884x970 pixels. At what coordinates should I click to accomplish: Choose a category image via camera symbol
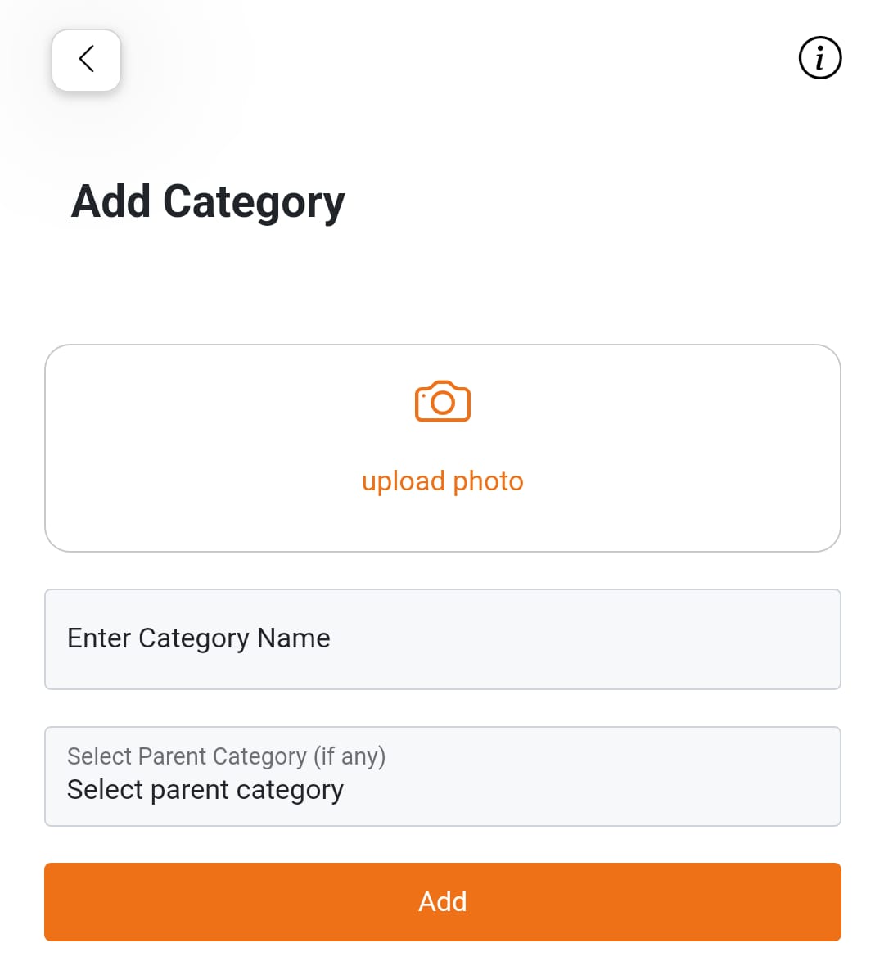(x=442, y=401)
